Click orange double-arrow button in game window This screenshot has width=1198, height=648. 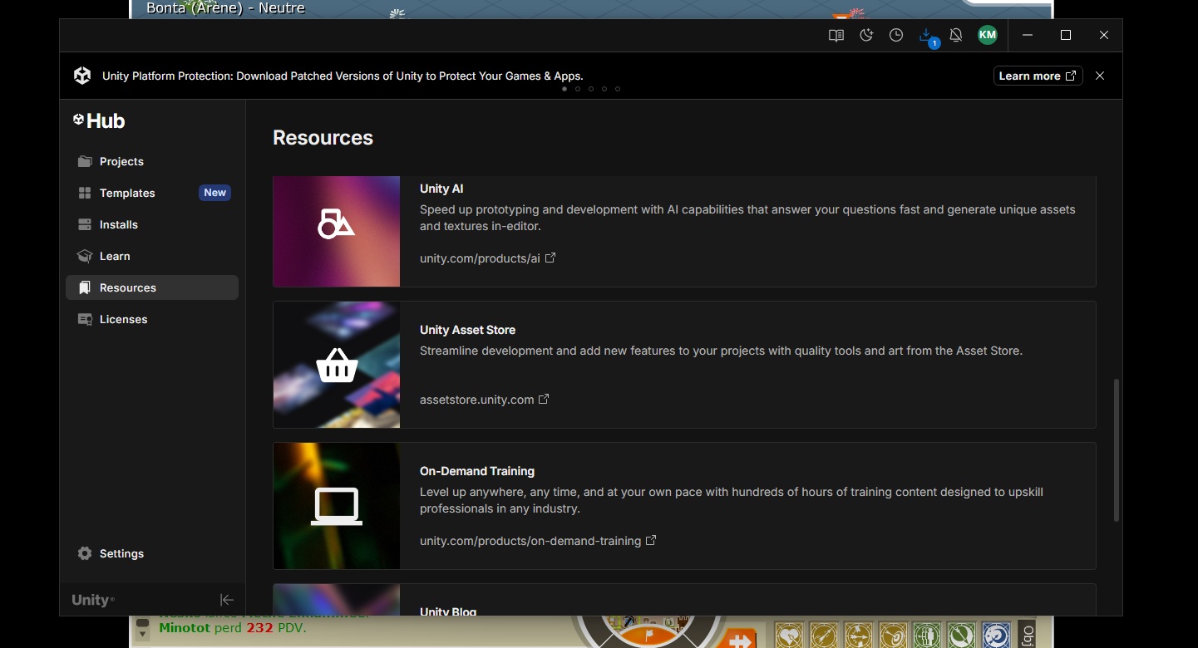(737, 640)
